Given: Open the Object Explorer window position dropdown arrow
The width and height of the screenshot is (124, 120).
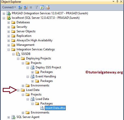Looking at the screenshot, I should tap(113, 2).
